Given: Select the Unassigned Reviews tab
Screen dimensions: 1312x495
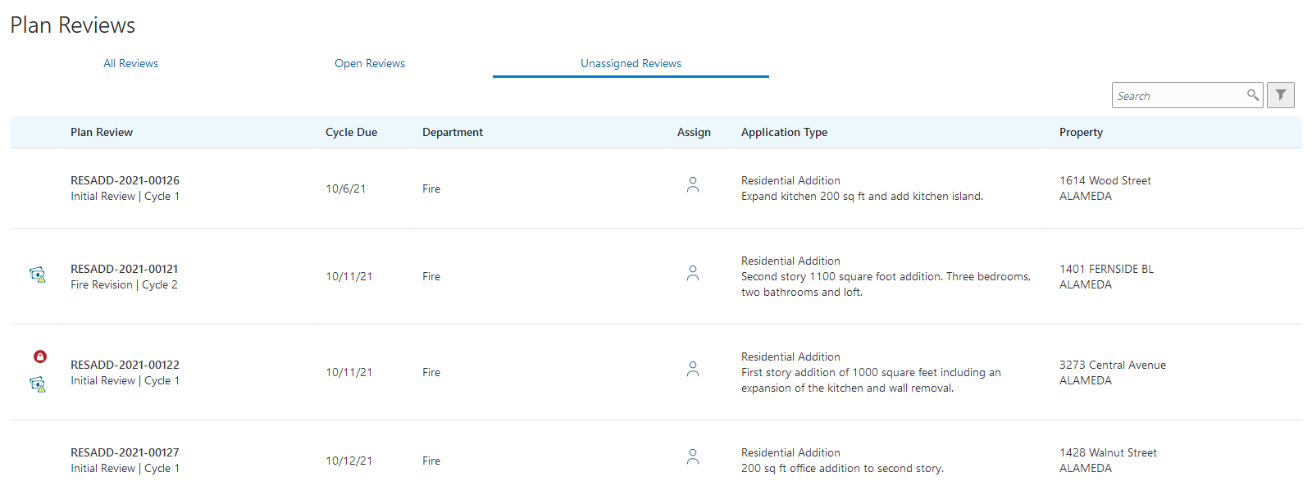Looking at the screenshot, I should (631, 63).
